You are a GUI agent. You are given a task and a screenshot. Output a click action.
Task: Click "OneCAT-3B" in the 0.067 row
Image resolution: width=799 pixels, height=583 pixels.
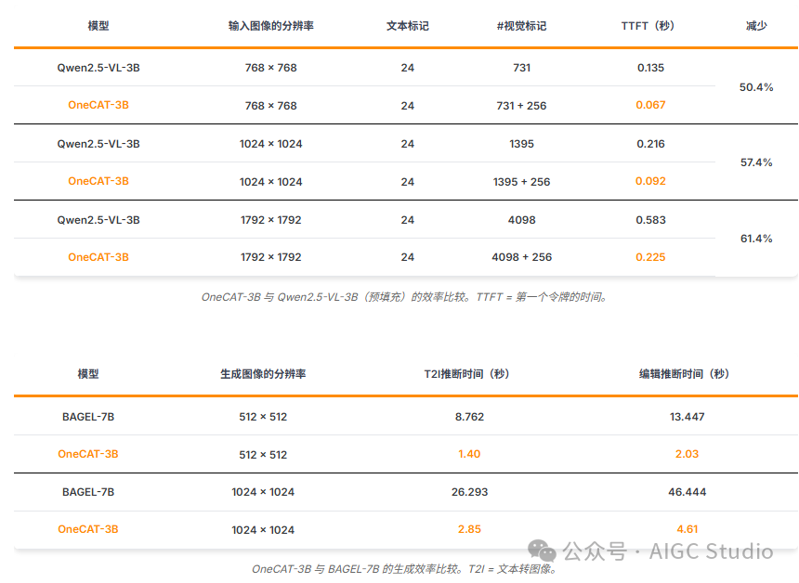[98, 105]
